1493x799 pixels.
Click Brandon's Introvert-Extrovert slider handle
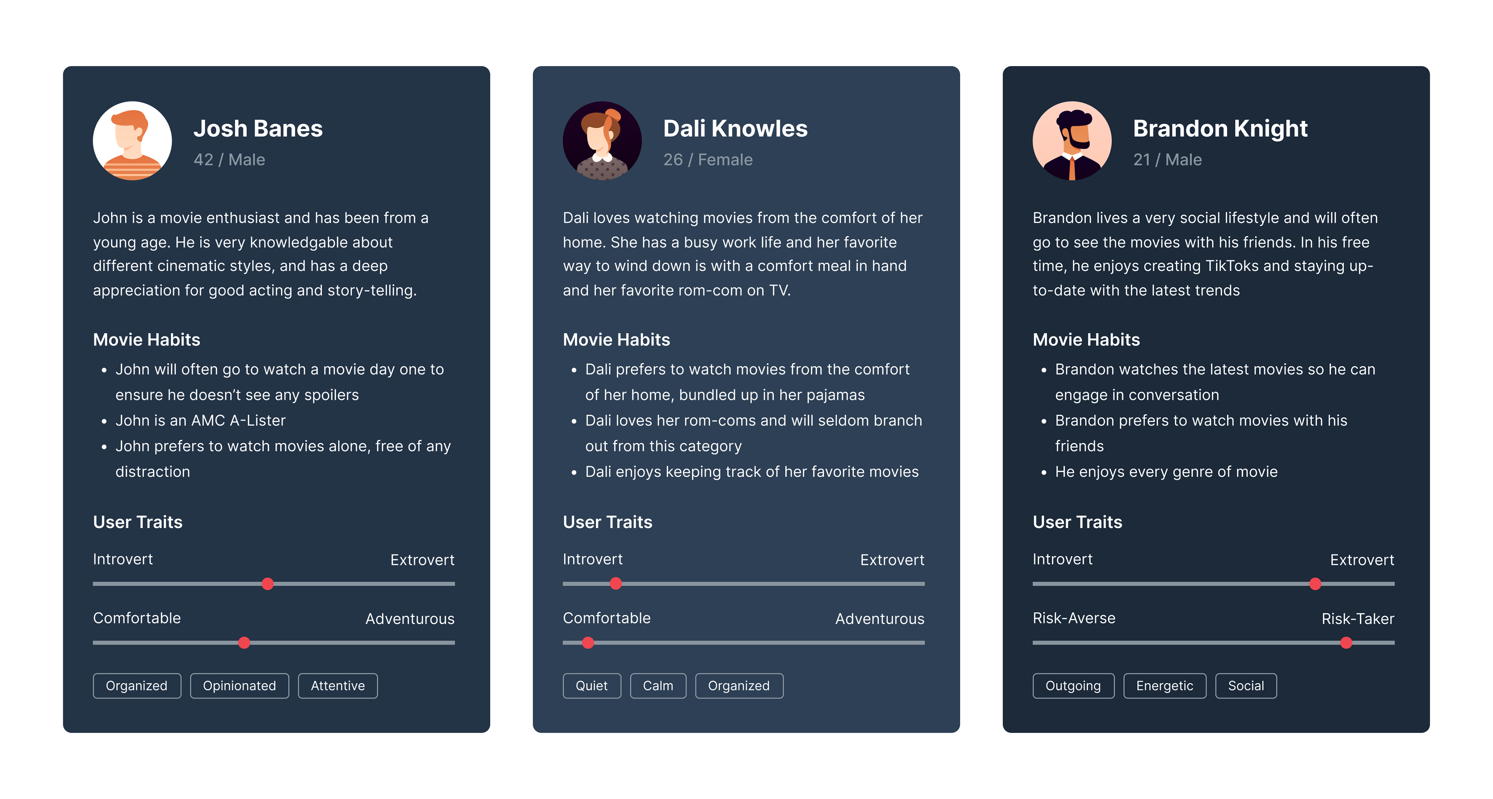tap(1316, 584)
